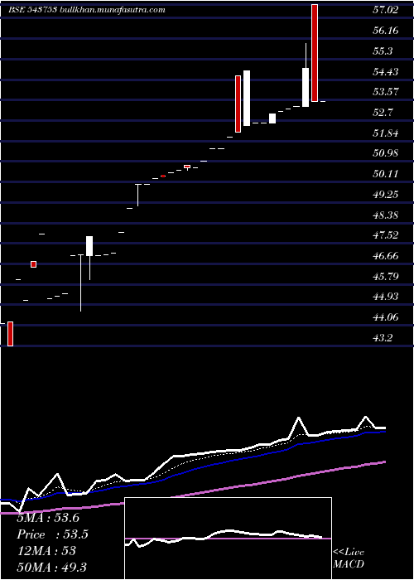414x580 pixels.
Task: Click the 'BSE 543753 bullkhan.munafasutra.com' title text
Action: click(x=86, y=10)
